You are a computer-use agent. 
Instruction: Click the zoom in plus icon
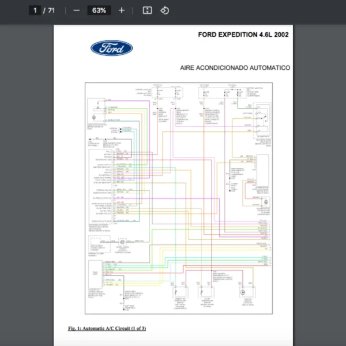pos(121,10)
